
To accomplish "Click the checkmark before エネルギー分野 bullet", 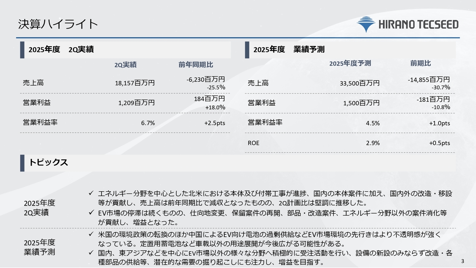I will coord(91,193).
